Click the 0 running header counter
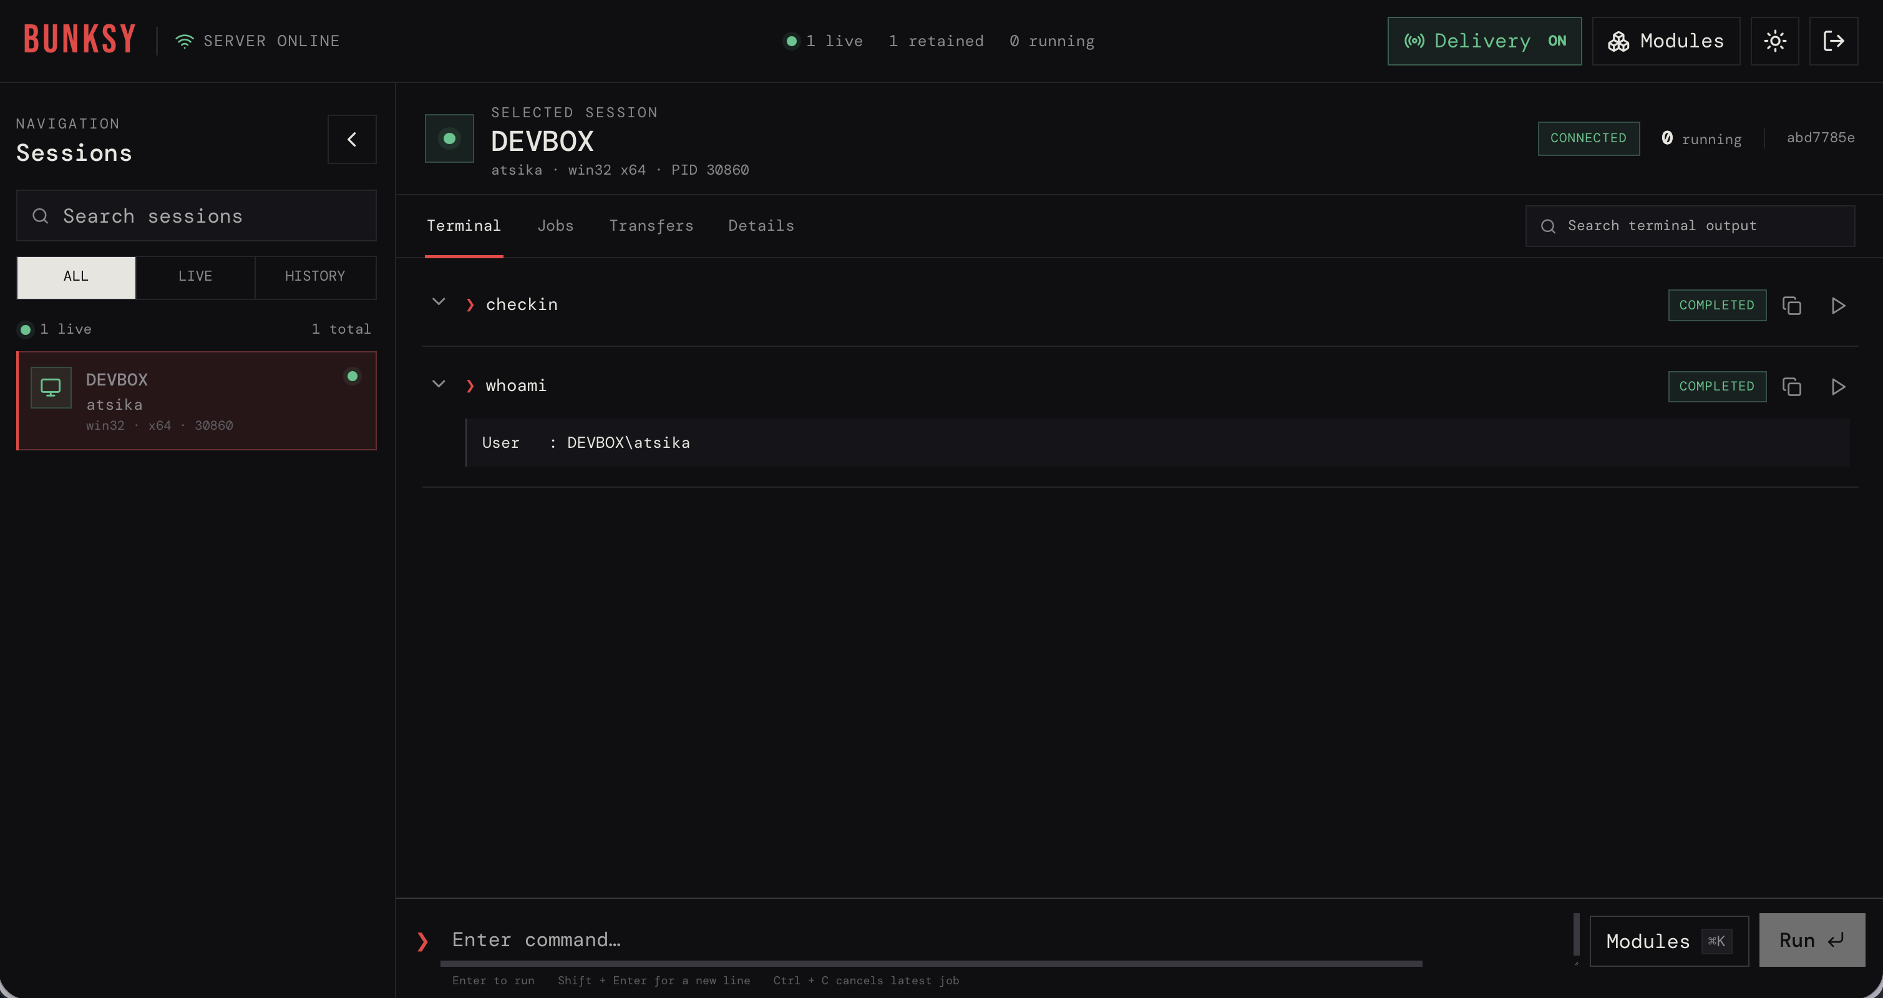The image size is (1883, 998). tap(1052, 41)
